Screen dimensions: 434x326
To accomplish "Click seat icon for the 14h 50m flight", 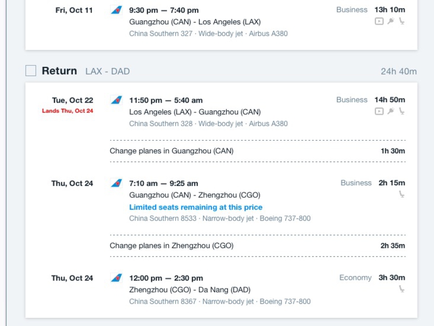I will click(x=401, y=111).
